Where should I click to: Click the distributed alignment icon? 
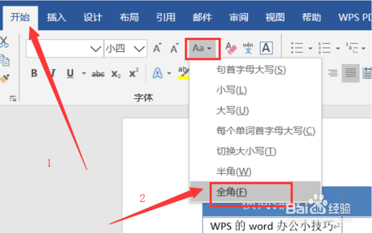pyautogui.click(x=367, y=73)
